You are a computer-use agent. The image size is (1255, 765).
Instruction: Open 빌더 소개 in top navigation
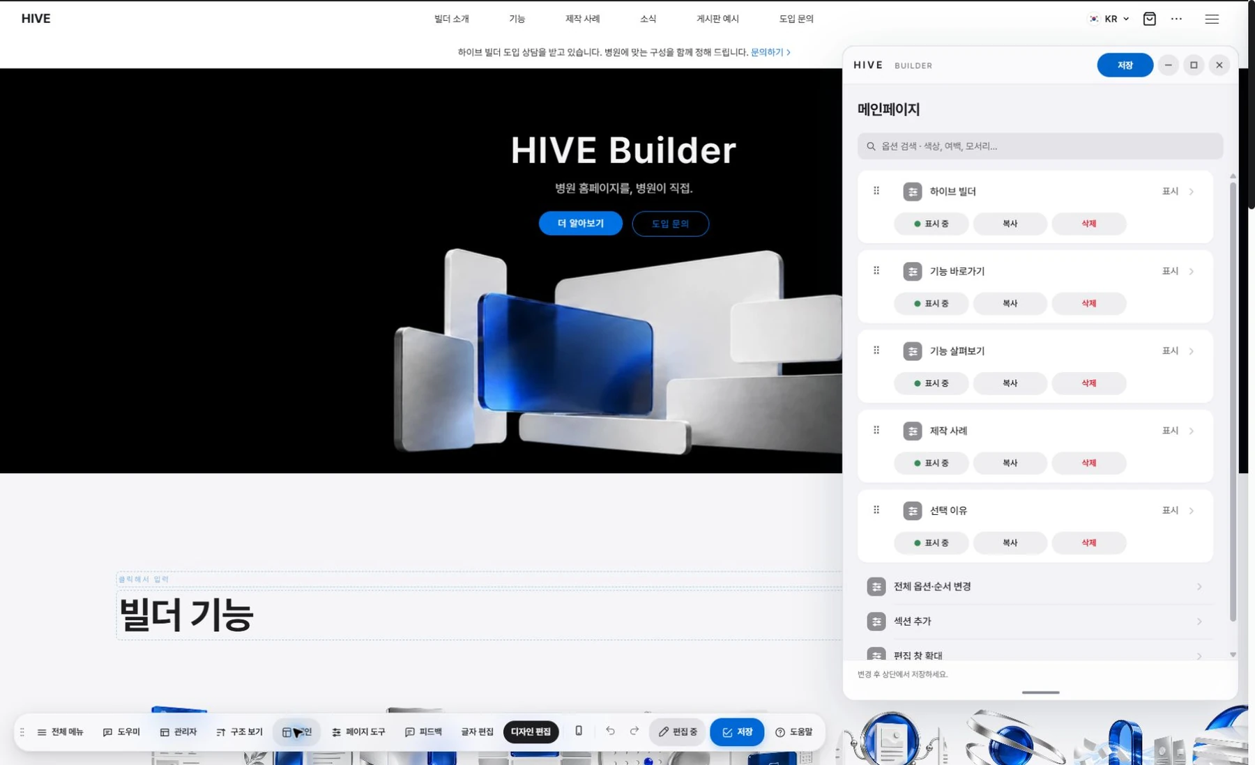pos(451,19)
